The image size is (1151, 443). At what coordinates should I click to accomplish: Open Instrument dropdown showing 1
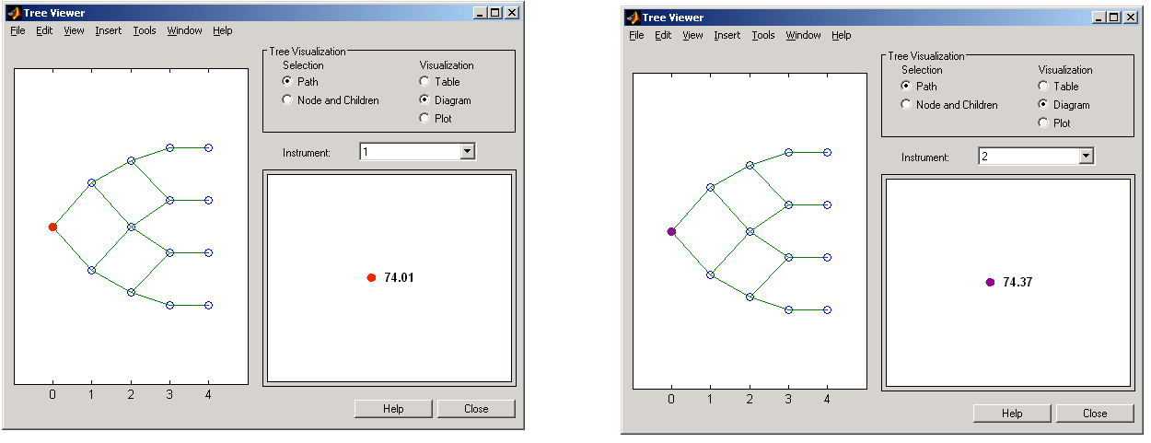click(467, 152)
